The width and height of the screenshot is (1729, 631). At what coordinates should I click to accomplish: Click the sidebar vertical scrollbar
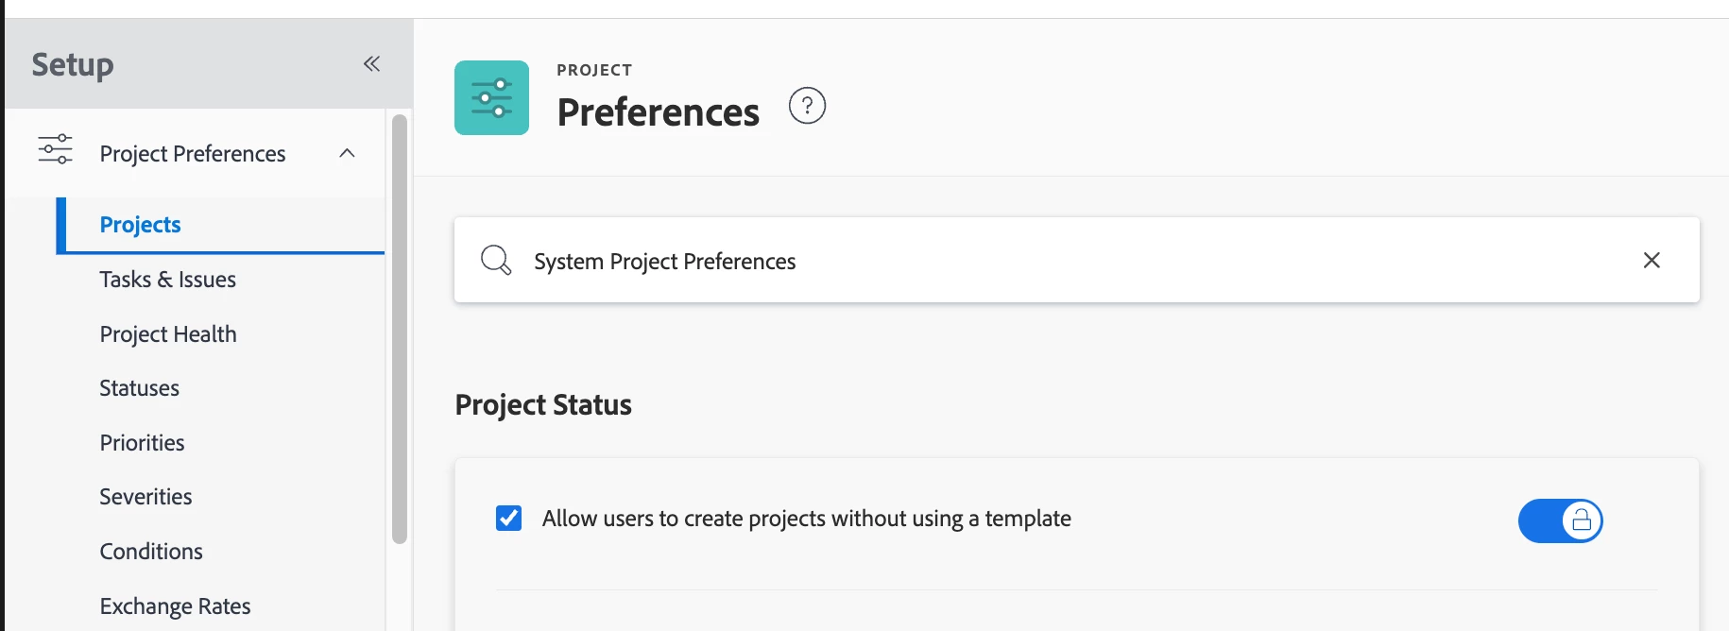[400, 329]
